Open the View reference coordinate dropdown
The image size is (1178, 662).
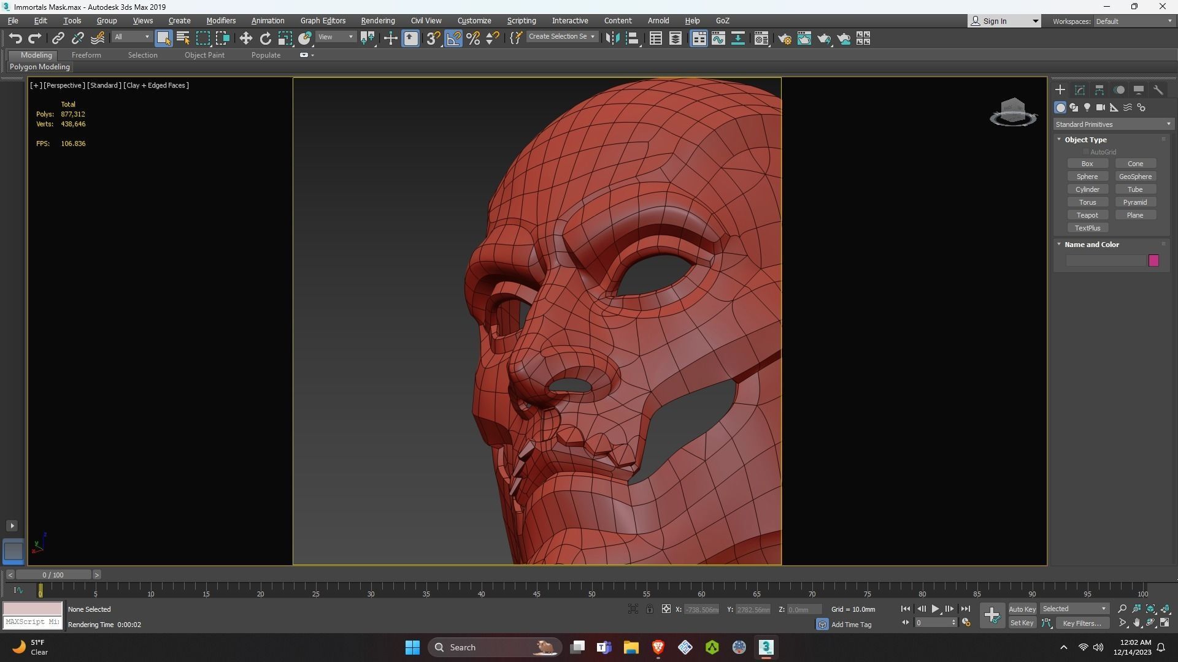(336, 37)
